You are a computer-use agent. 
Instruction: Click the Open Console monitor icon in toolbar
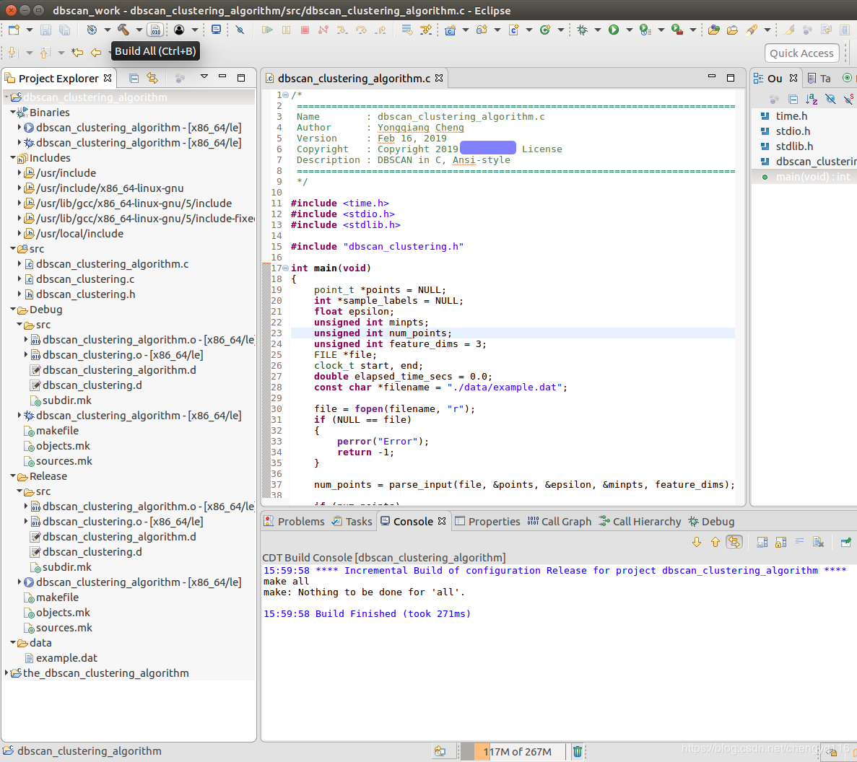(216, 30)
